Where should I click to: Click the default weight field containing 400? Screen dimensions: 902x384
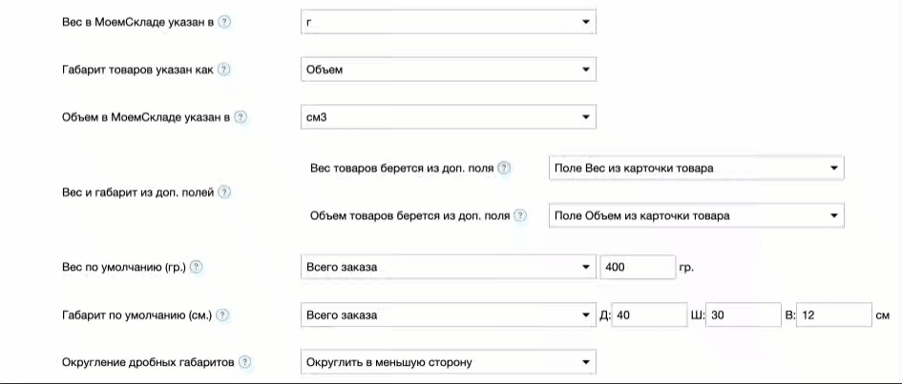pos(637,267)
